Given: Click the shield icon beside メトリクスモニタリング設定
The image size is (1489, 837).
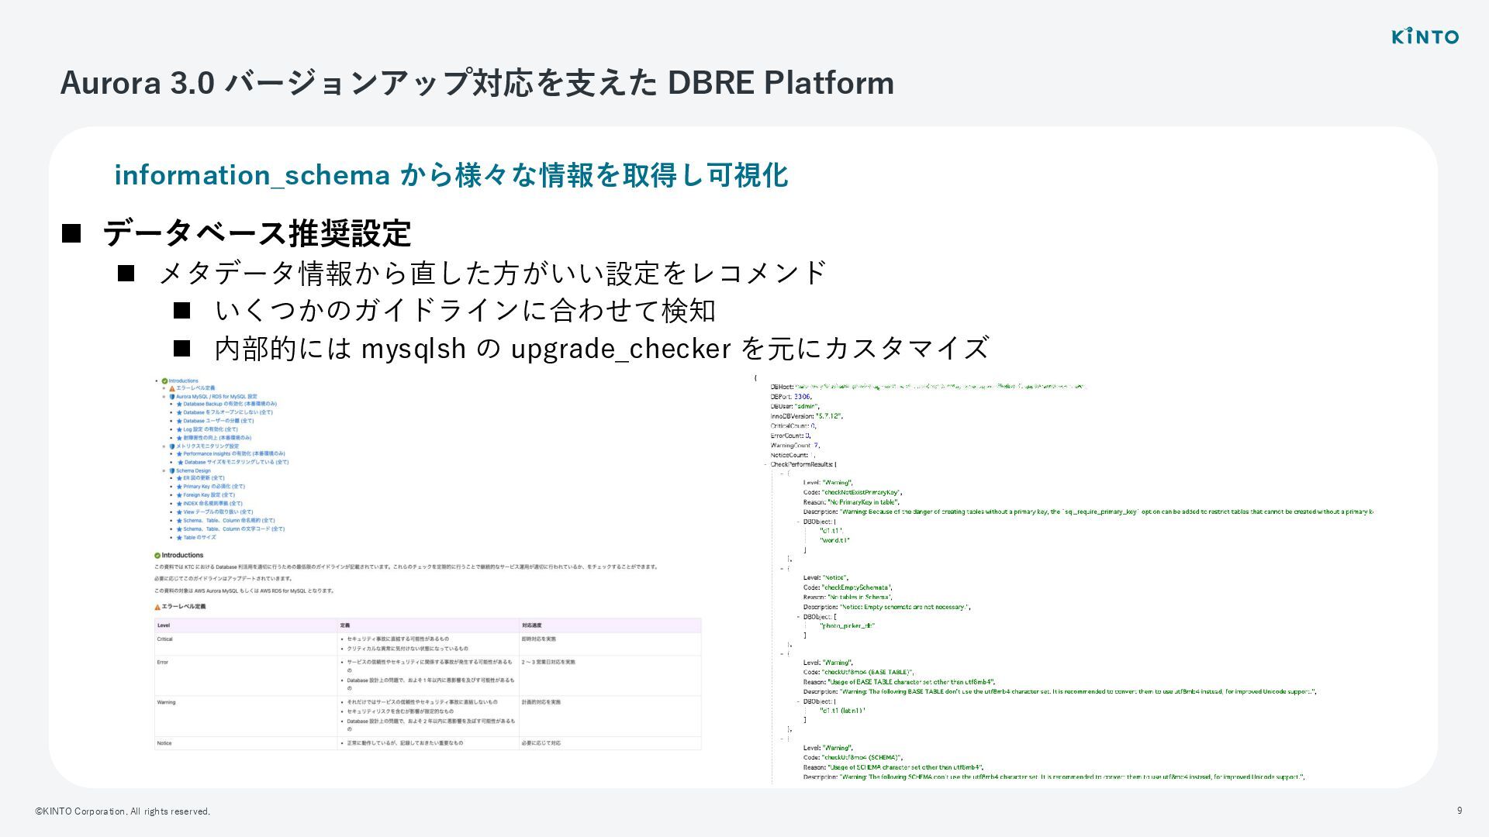Looking at the screenshot, I should click(x=172, y=446).
